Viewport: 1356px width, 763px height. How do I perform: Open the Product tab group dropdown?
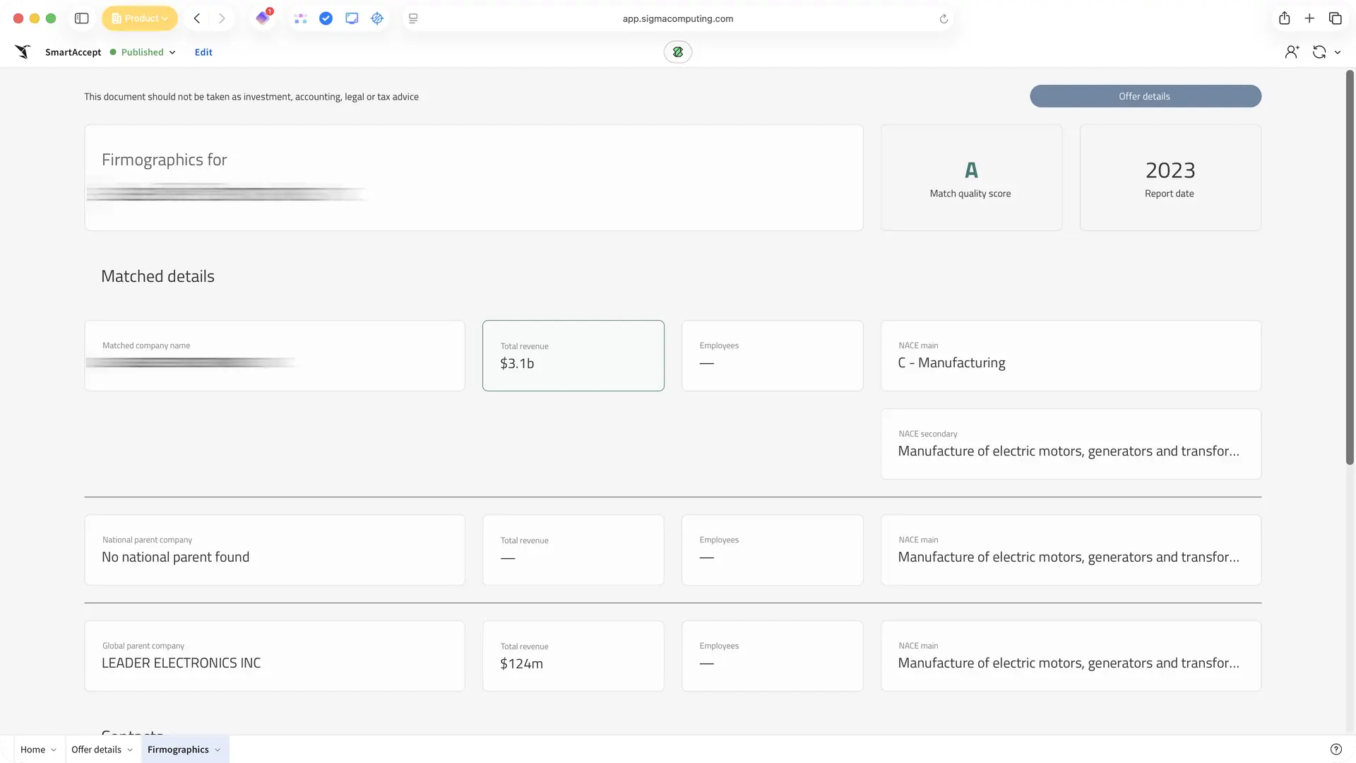[140, 18]
